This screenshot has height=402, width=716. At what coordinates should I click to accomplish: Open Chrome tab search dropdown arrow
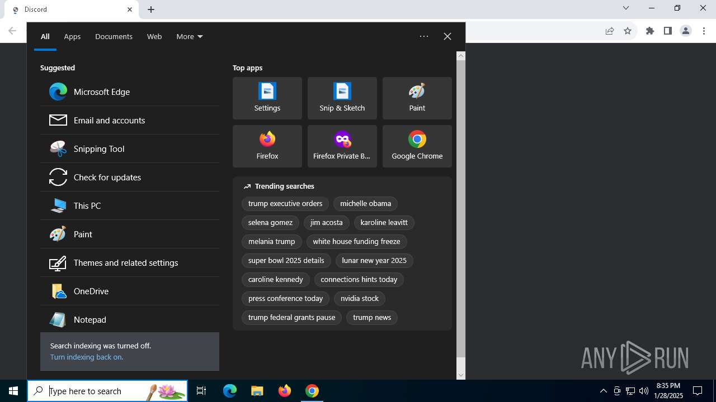(626, 8)
